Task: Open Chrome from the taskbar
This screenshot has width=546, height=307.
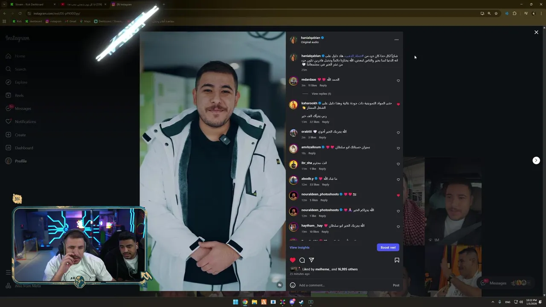Action: click(245, 302)
